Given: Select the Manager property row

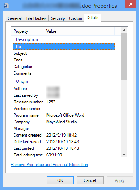Looking at the screenshot, I should 64,129.
